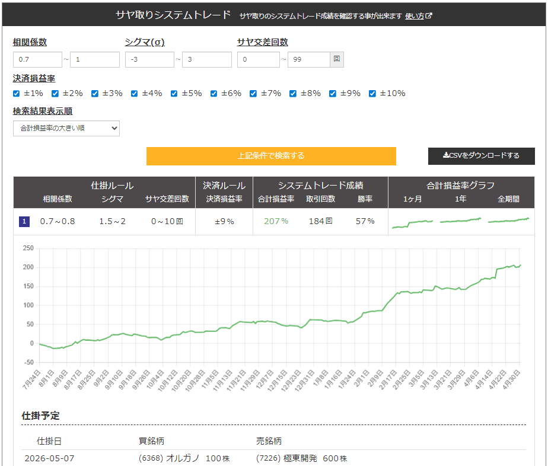Screen dimensions: 548x466
Task: Click the sigma minimum field -3
Action: (149, 59)
